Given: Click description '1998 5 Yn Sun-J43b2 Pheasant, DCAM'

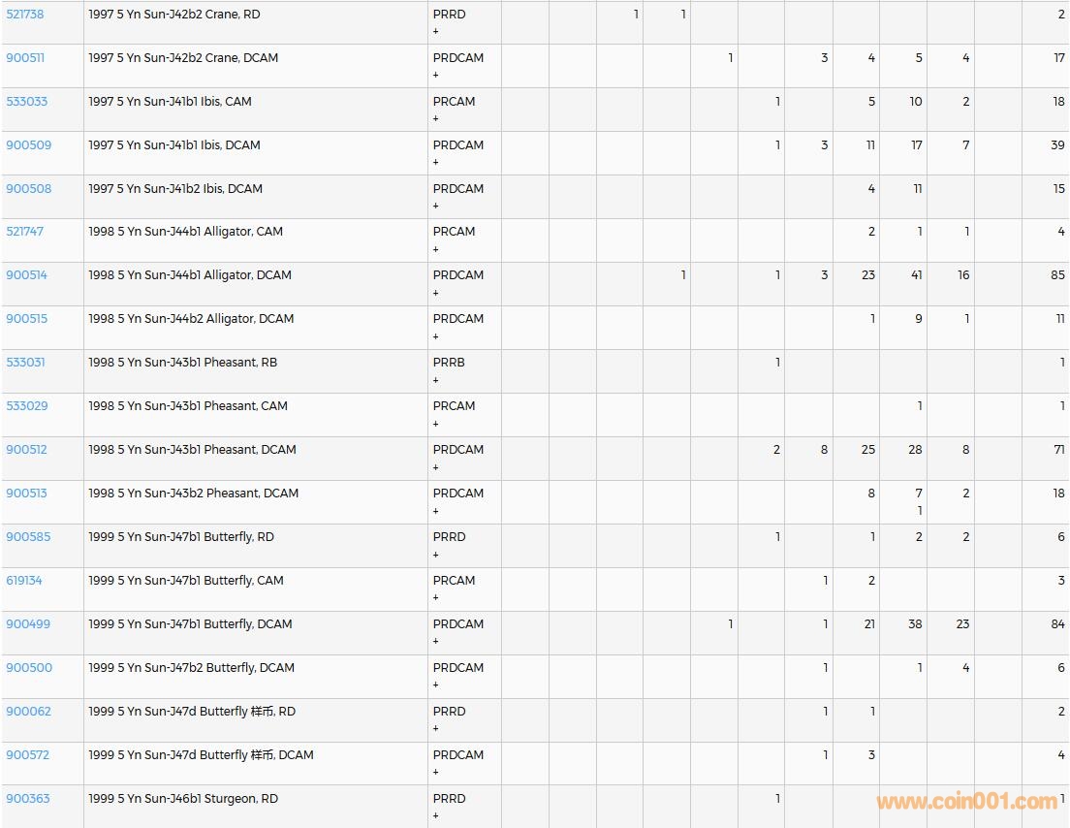Looking at the screenshot, I should (194, 494).
